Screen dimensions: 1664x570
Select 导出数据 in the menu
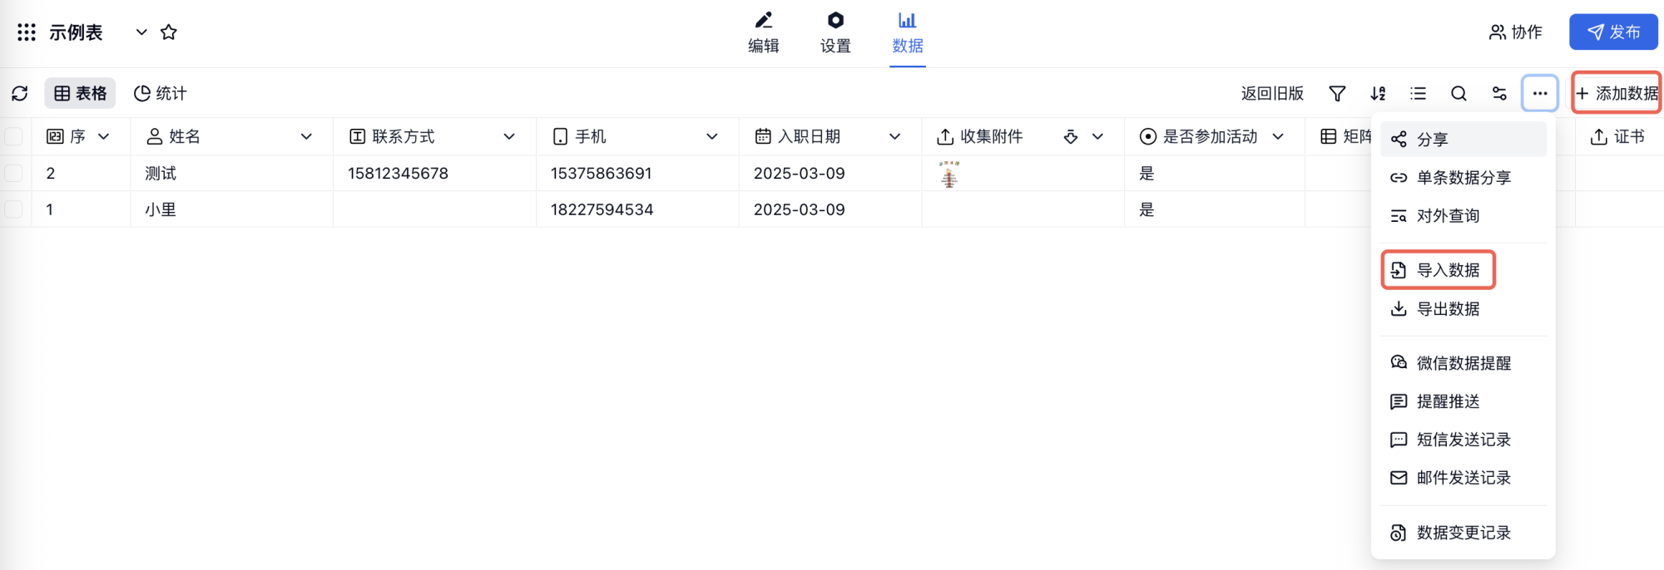[1463, 309]
